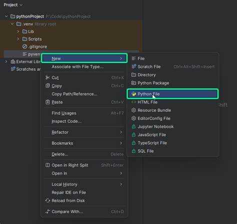Click the Reload from Disk refresh icon
Image resolution: width=237 pixels, height=224 pixels.
[x=47, y=200]
